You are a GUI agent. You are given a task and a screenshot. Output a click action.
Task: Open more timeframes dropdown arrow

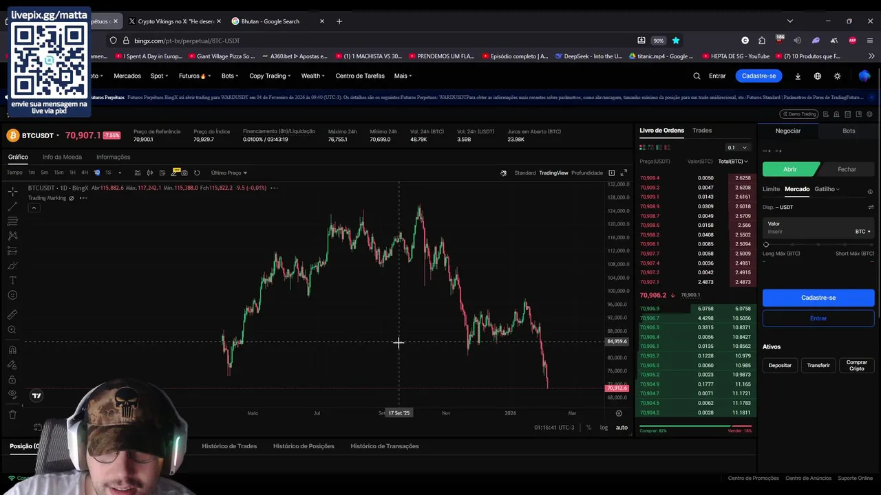pyautogui.click(x=120, y=173)
